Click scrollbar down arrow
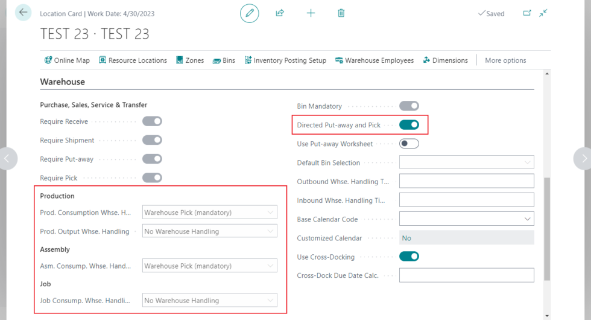This screenshot has width=591, height=320. point(547,316)
